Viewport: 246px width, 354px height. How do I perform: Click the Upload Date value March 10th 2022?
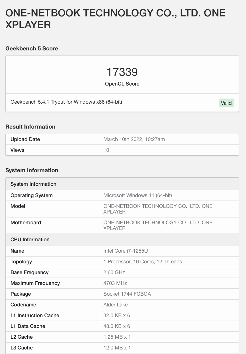point(134,139)
